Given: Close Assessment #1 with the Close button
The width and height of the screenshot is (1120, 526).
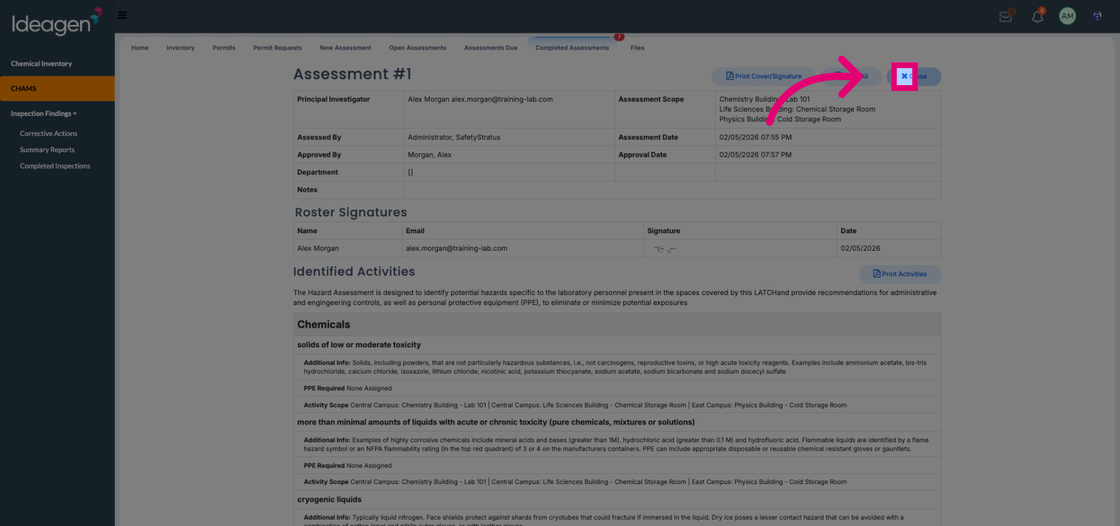Looking at the screenshot, I should coord(914,76).
